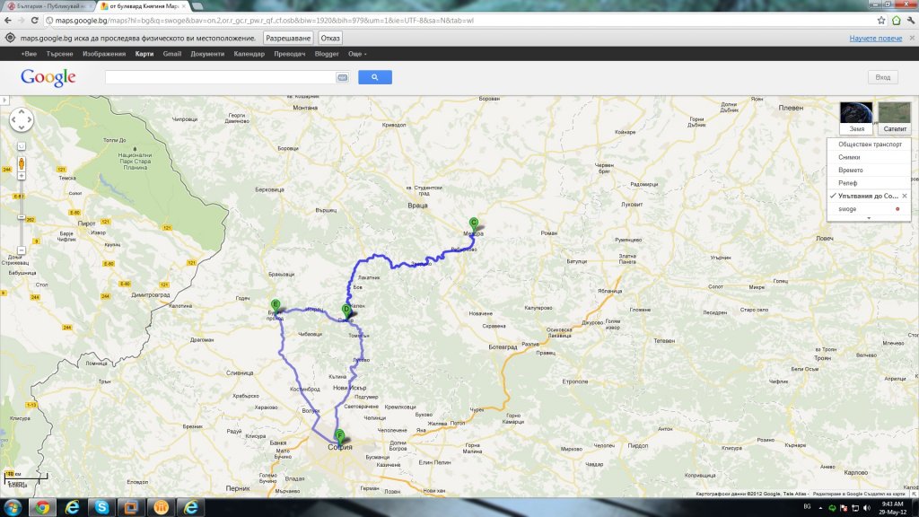The height and width of the screenshot is (517, 919).
Task: Open Търсене in Google bar
Action: click(x=60, y=54)
